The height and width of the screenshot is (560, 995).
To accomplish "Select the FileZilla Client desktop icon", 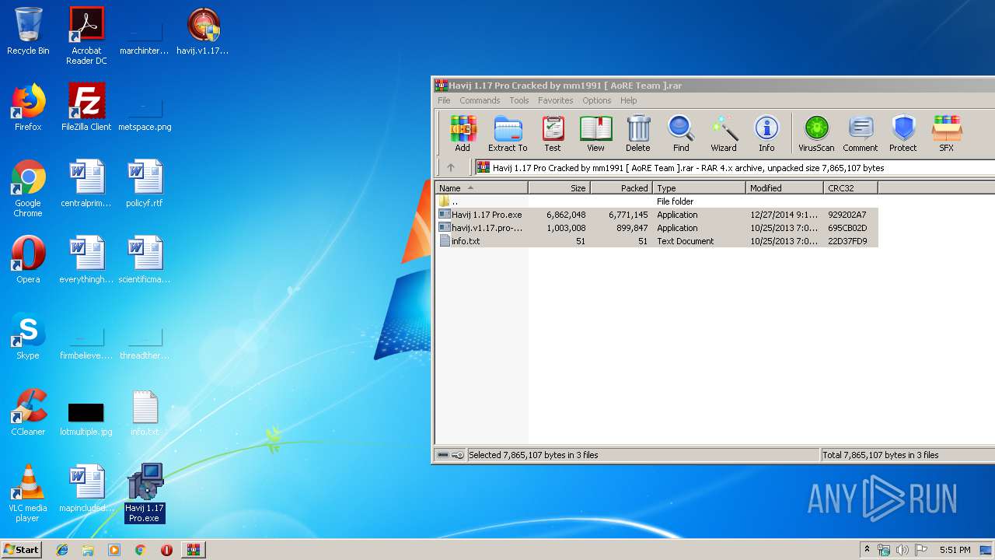I will [86, 107].
